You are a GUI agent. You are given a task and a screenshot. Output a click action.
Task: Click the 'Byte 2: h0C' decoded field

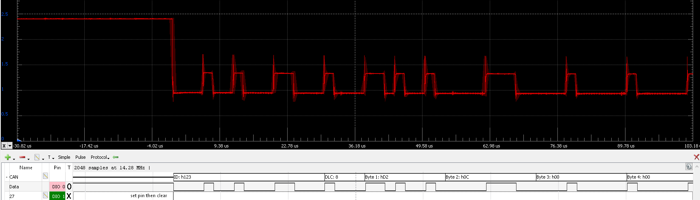click(x=491, y=177)
